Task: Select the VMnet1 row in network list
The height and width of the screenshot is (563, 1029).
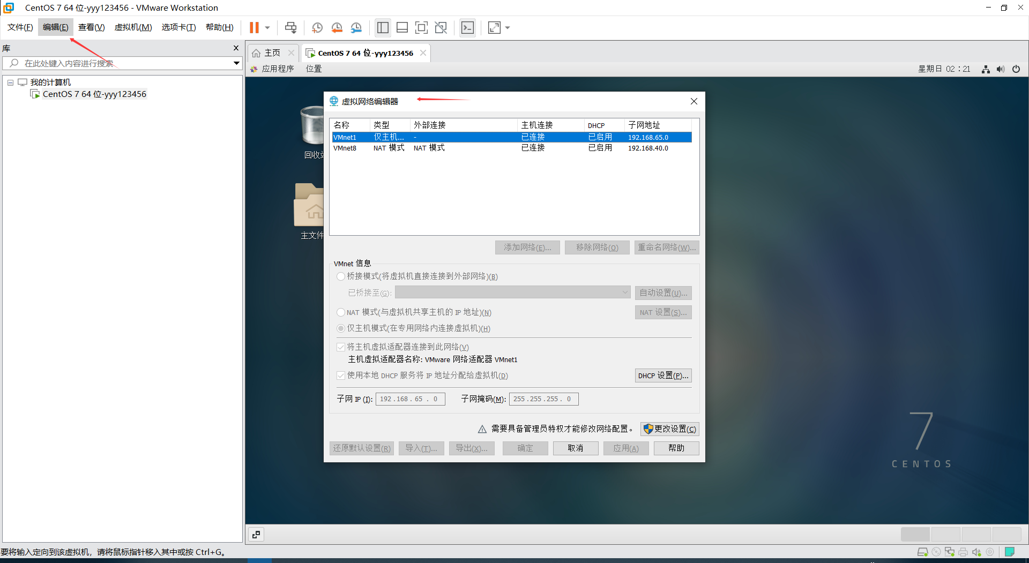Action: coord(512,137)
